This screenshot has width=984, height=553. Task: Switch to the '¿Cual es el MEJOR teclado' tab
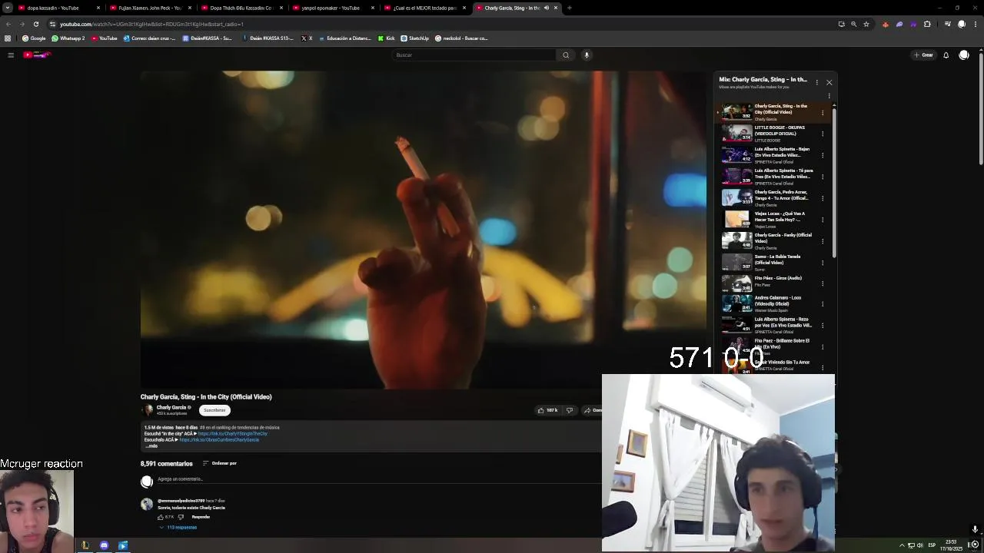tap(424, 8)
